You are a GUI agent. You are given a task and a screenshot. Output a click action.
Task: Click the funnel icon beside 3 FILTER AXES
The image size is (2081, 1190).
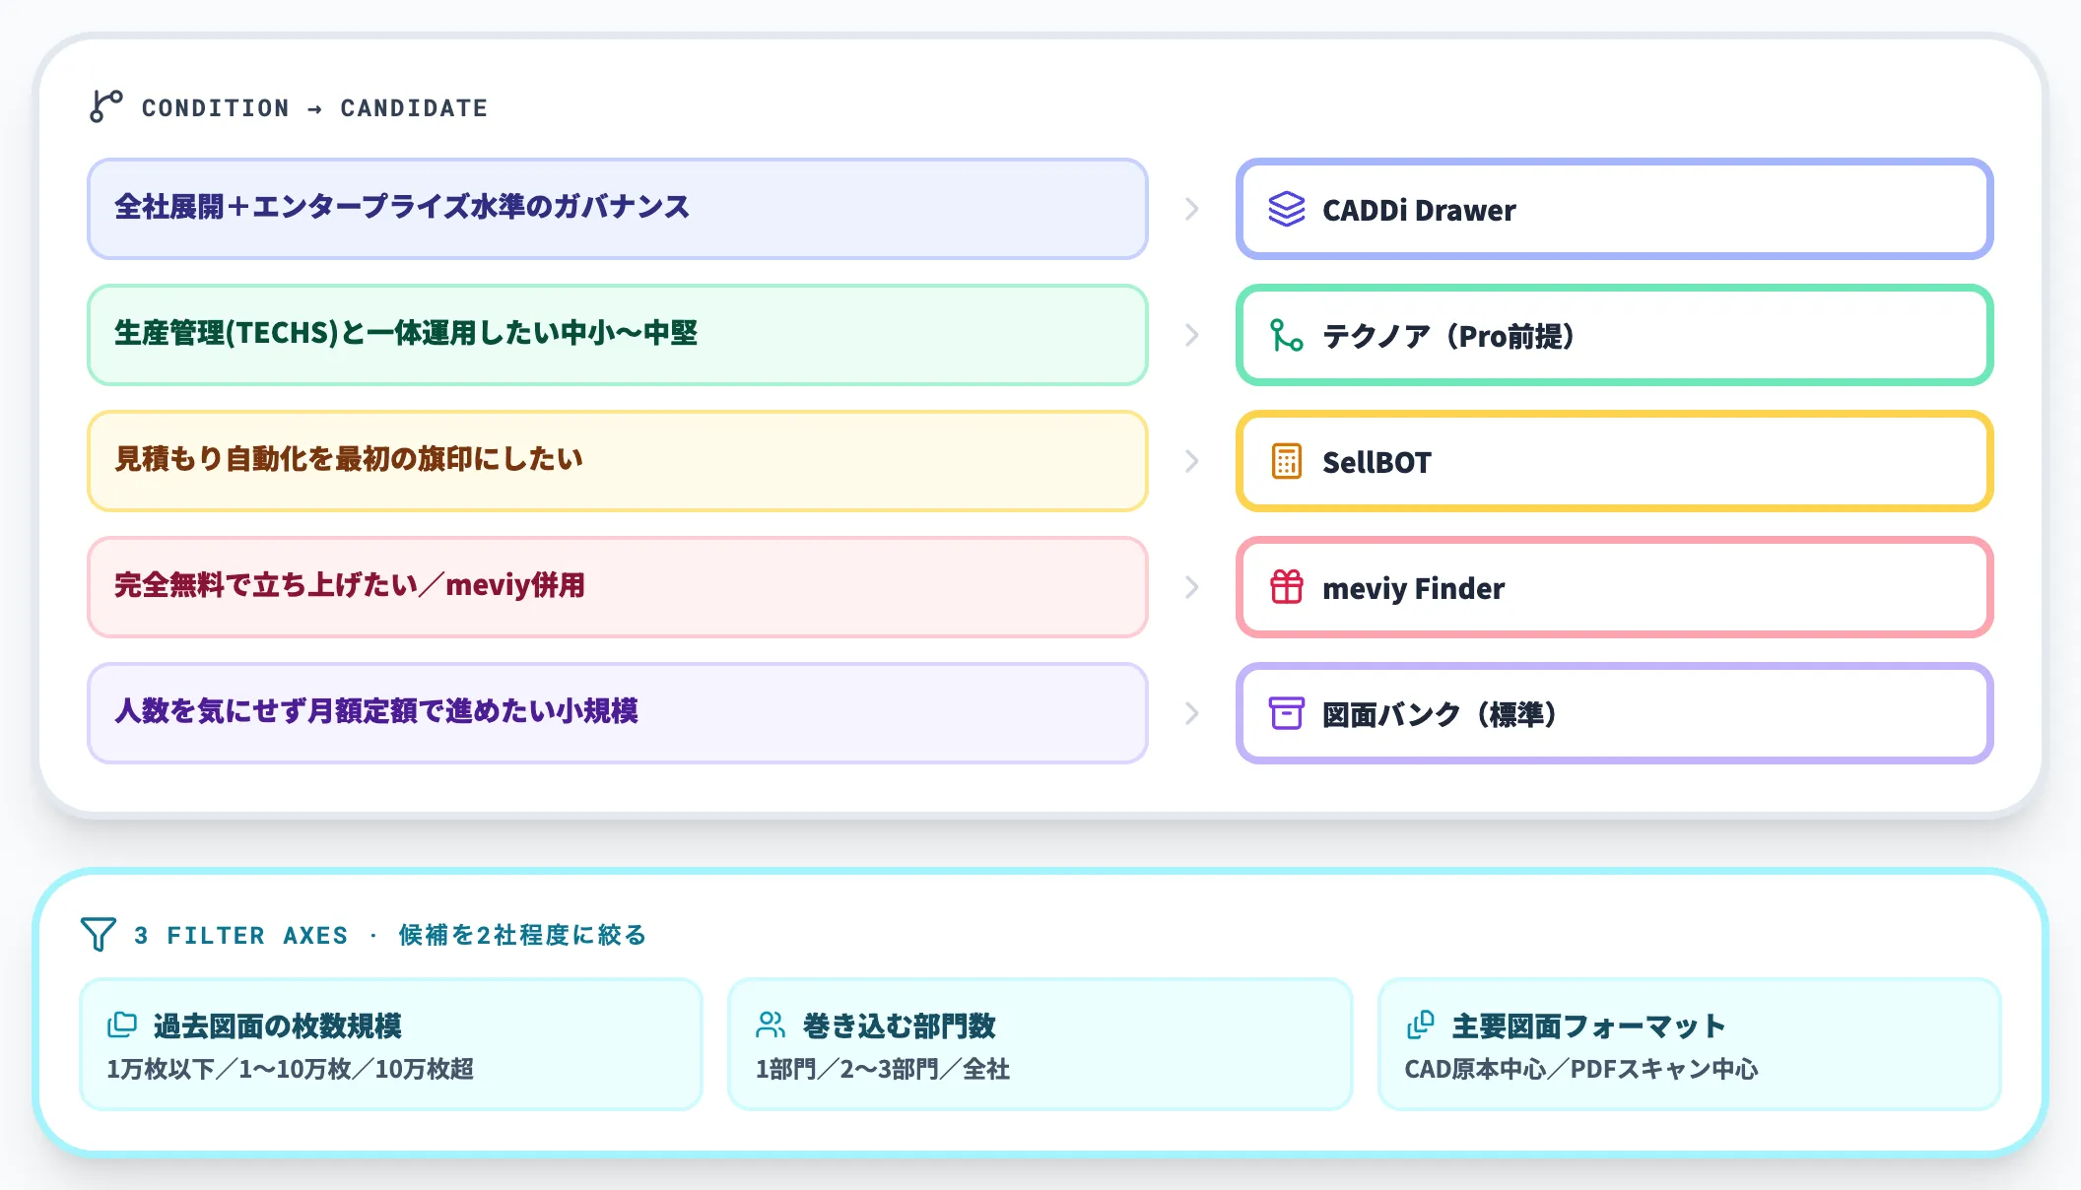click(x=98, y=934)
